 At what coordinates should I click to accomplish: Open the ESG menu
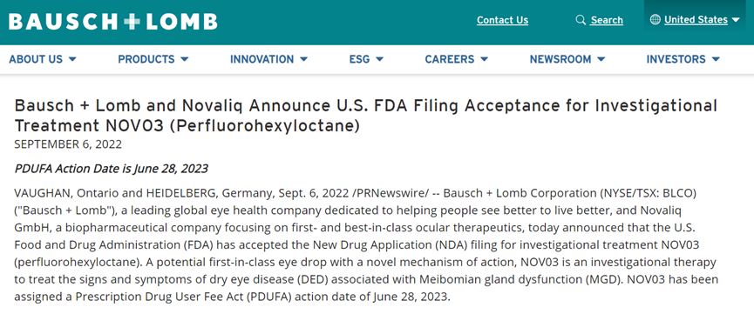tap(360, 59)
